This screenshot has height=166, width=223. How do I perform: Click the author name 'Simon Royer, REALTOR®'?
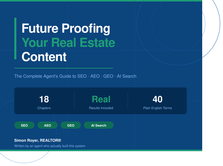[37, 140]
